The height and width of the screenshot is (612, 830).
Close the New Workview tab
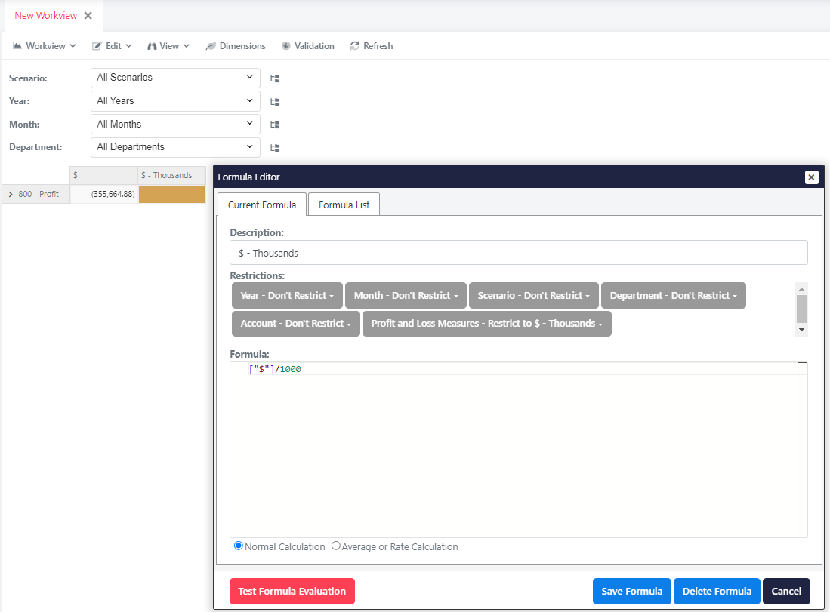click(x=88, y=16)
